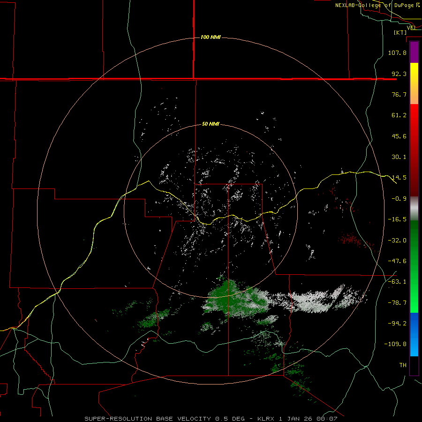Click the 92.3 legend value
Viewport: 422px width, 422px height.
(x=399, y=74)
